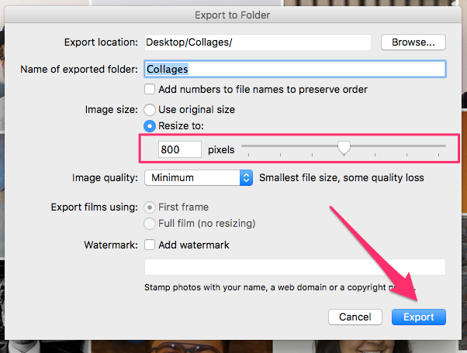467x353 pixels.
Task: Enable Add numbers to file names checkbox
Action: (151, 89)
